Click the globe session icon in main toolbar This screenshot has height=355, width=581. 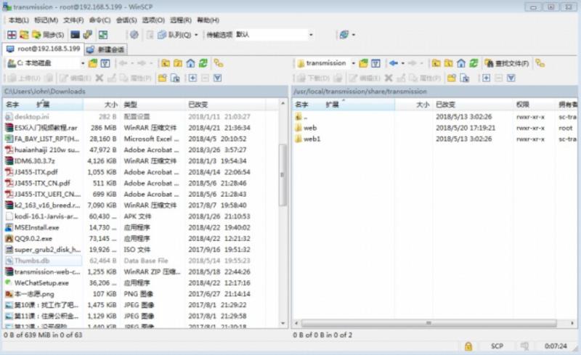click(344, 35)
